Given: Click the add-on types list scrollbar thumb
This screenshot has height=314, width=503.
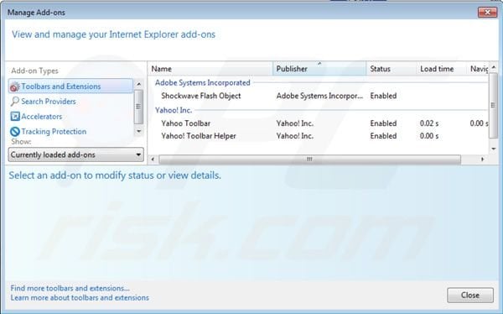Looking at the screenshot, I should tap(138, 107).
